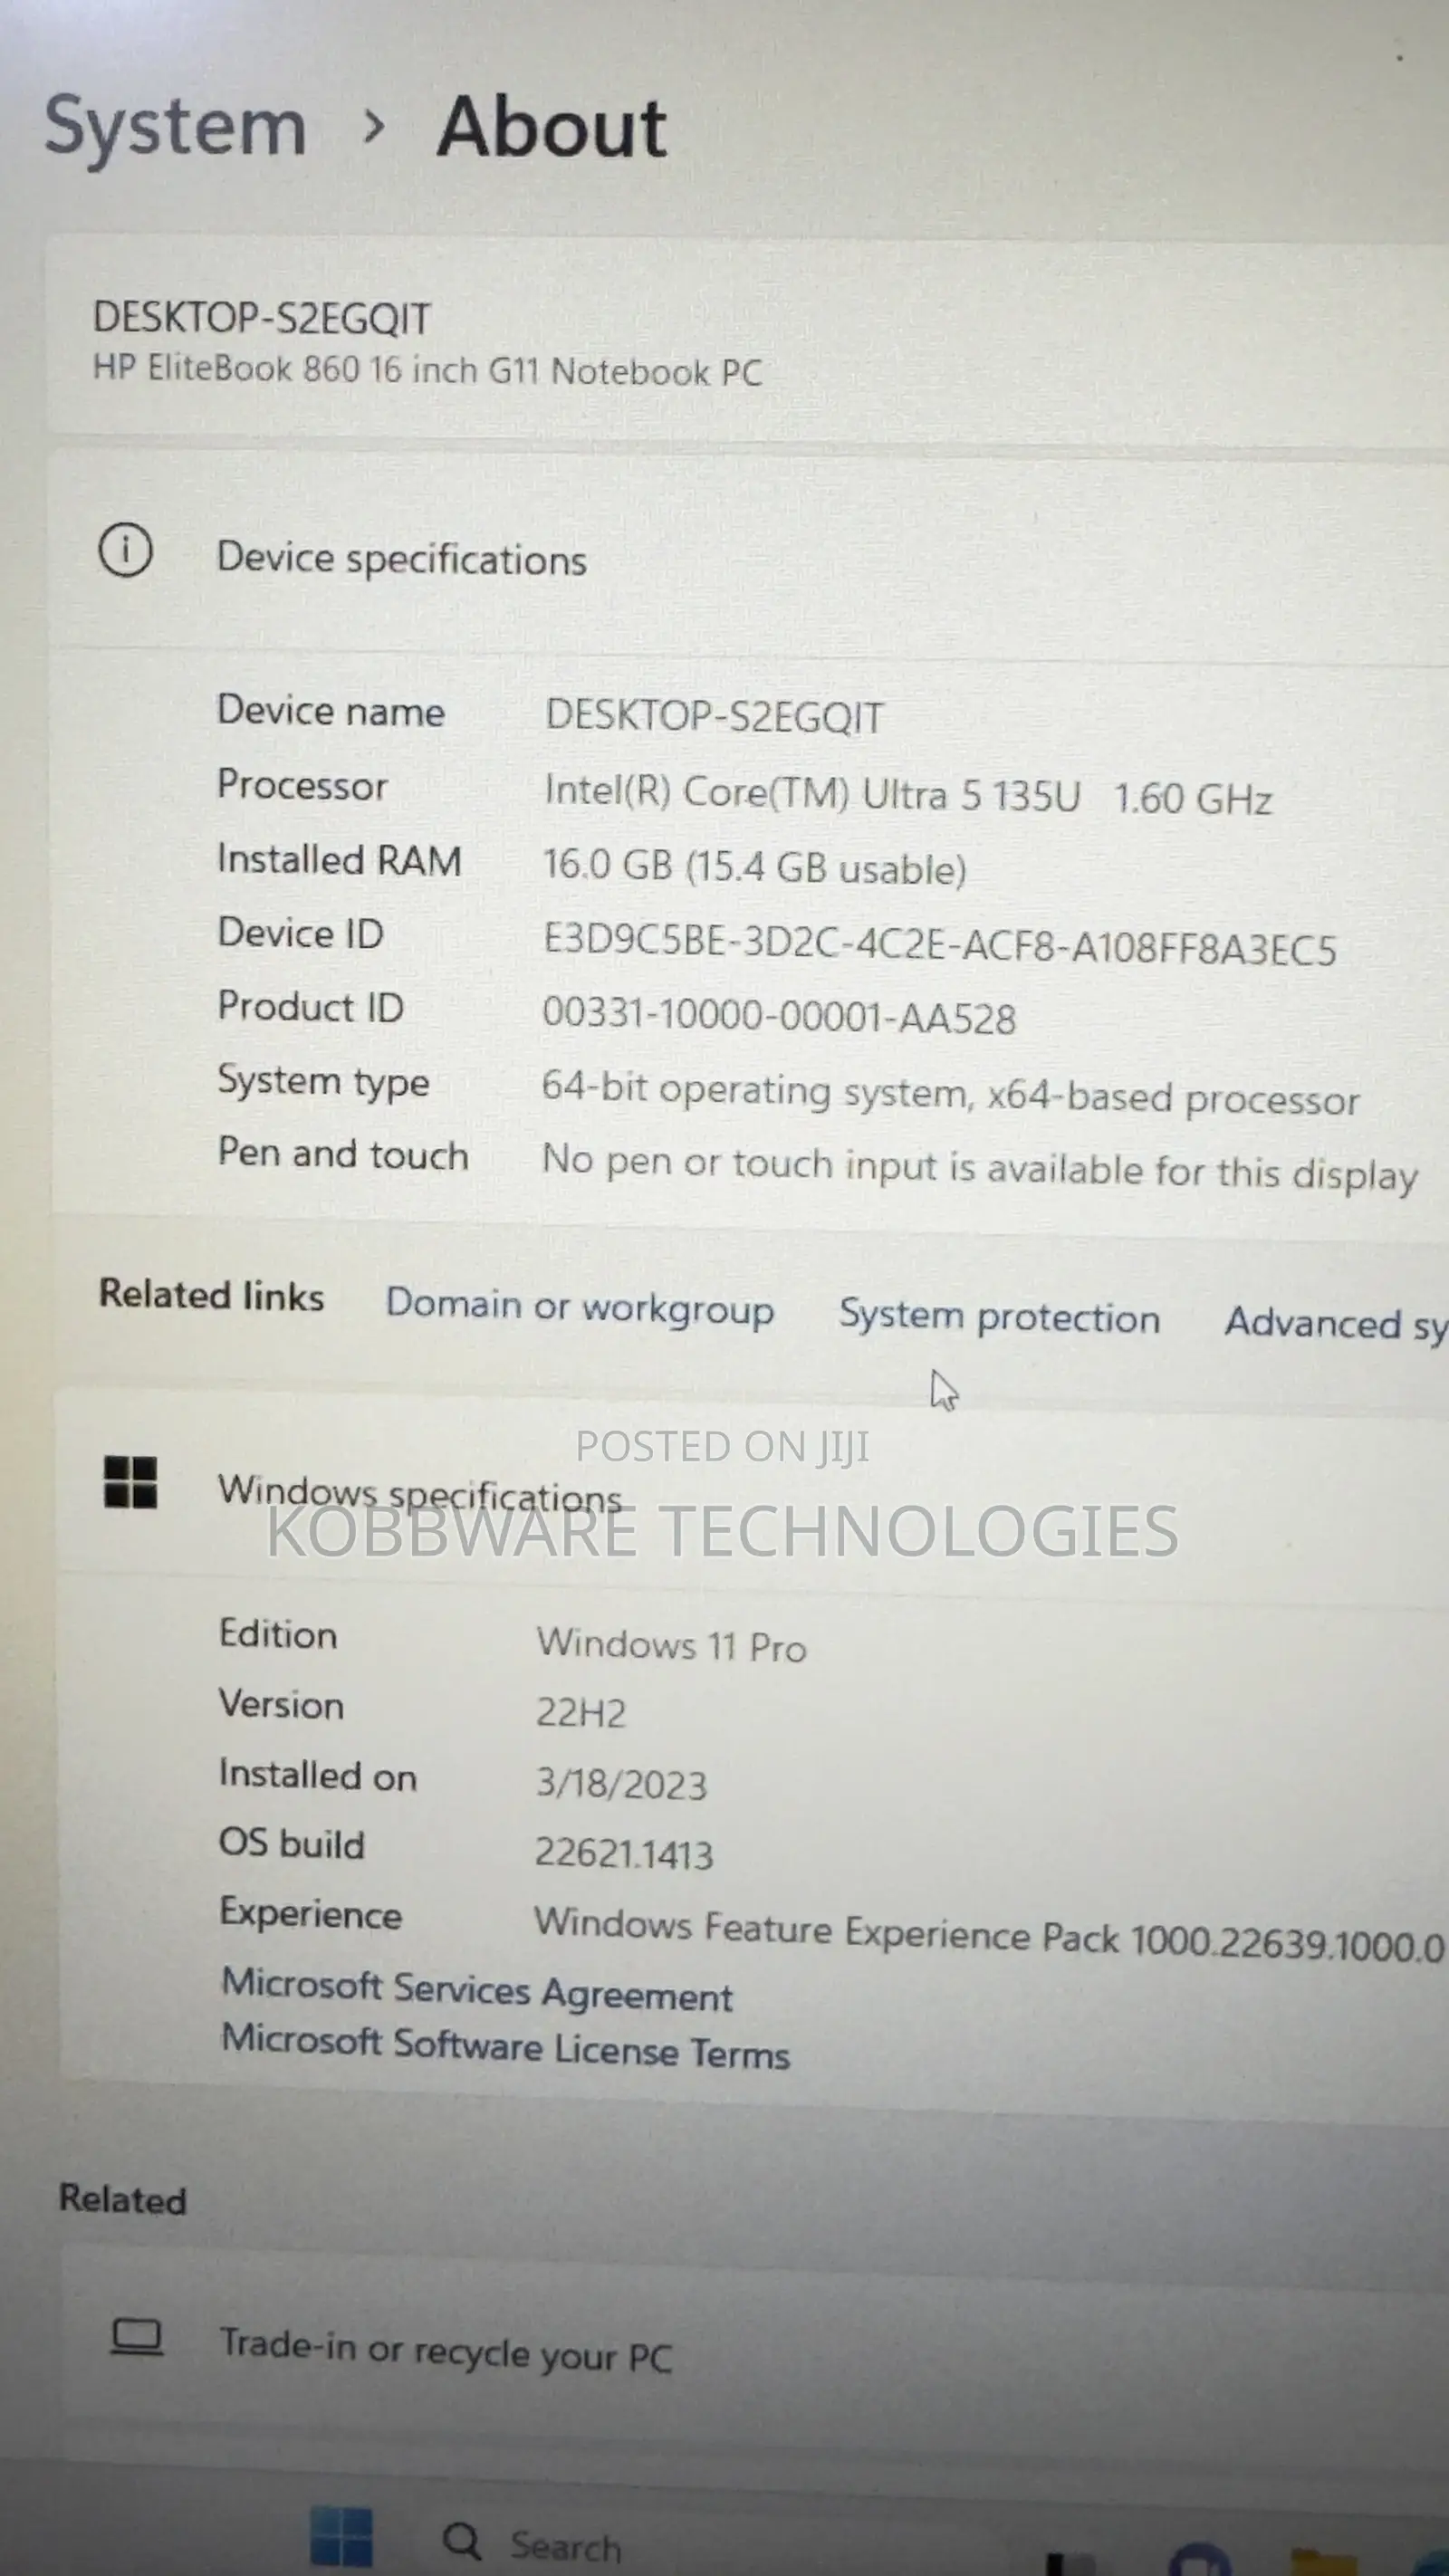Select device name value DESKTOP-S2EGQIT
1449x2576 pixels.
click(x=714, y=716)
